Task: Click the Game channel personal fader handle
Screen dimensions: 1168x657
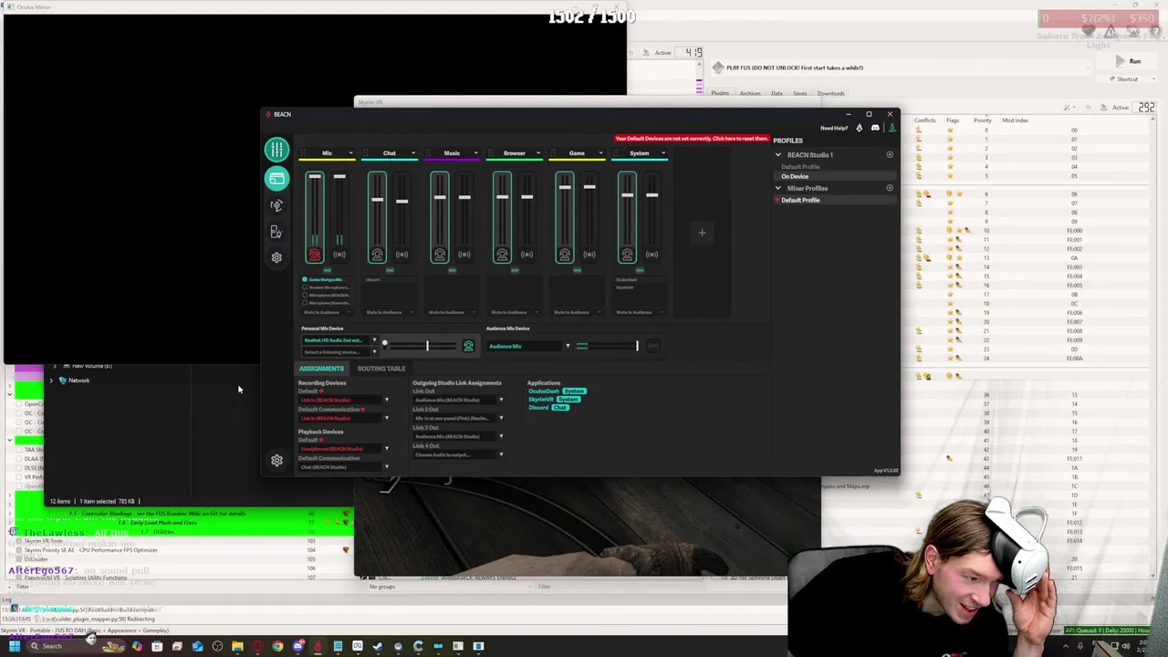Action: pos(565,188)
